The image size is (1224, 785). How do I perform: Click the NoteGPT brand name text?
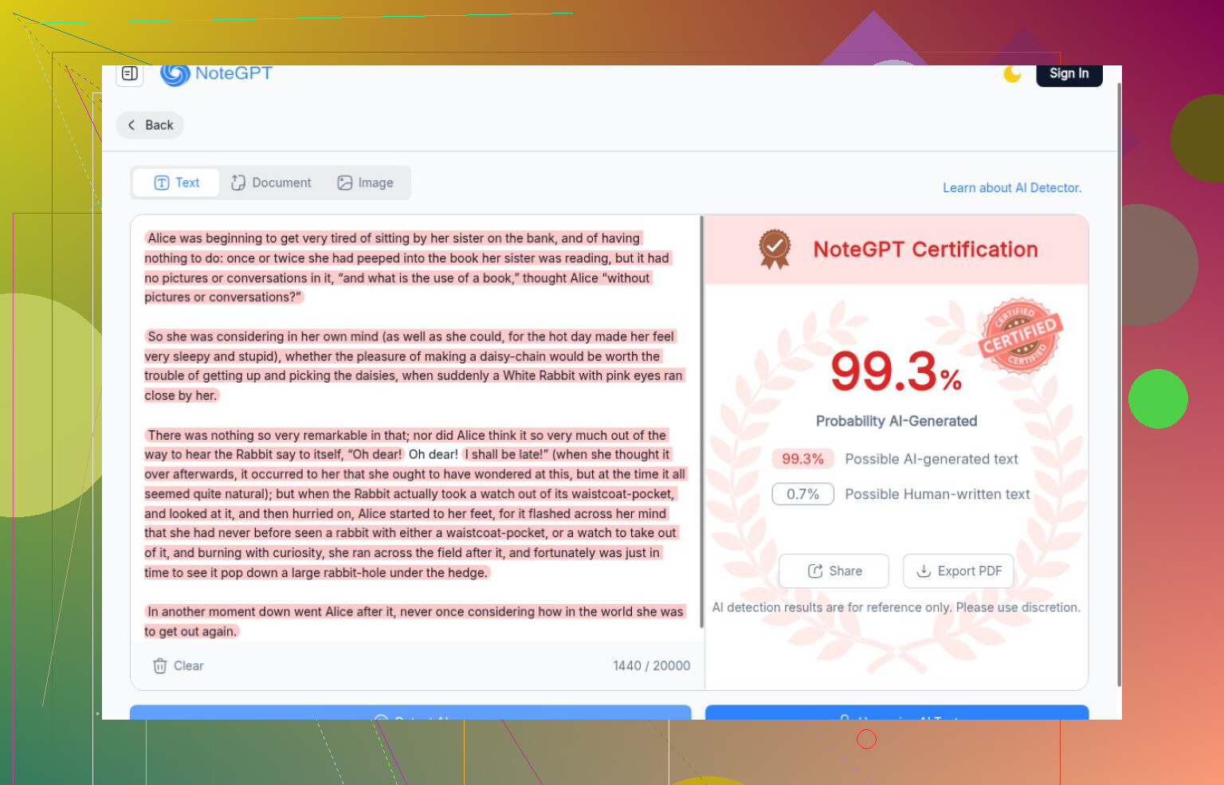click(233, 73)
